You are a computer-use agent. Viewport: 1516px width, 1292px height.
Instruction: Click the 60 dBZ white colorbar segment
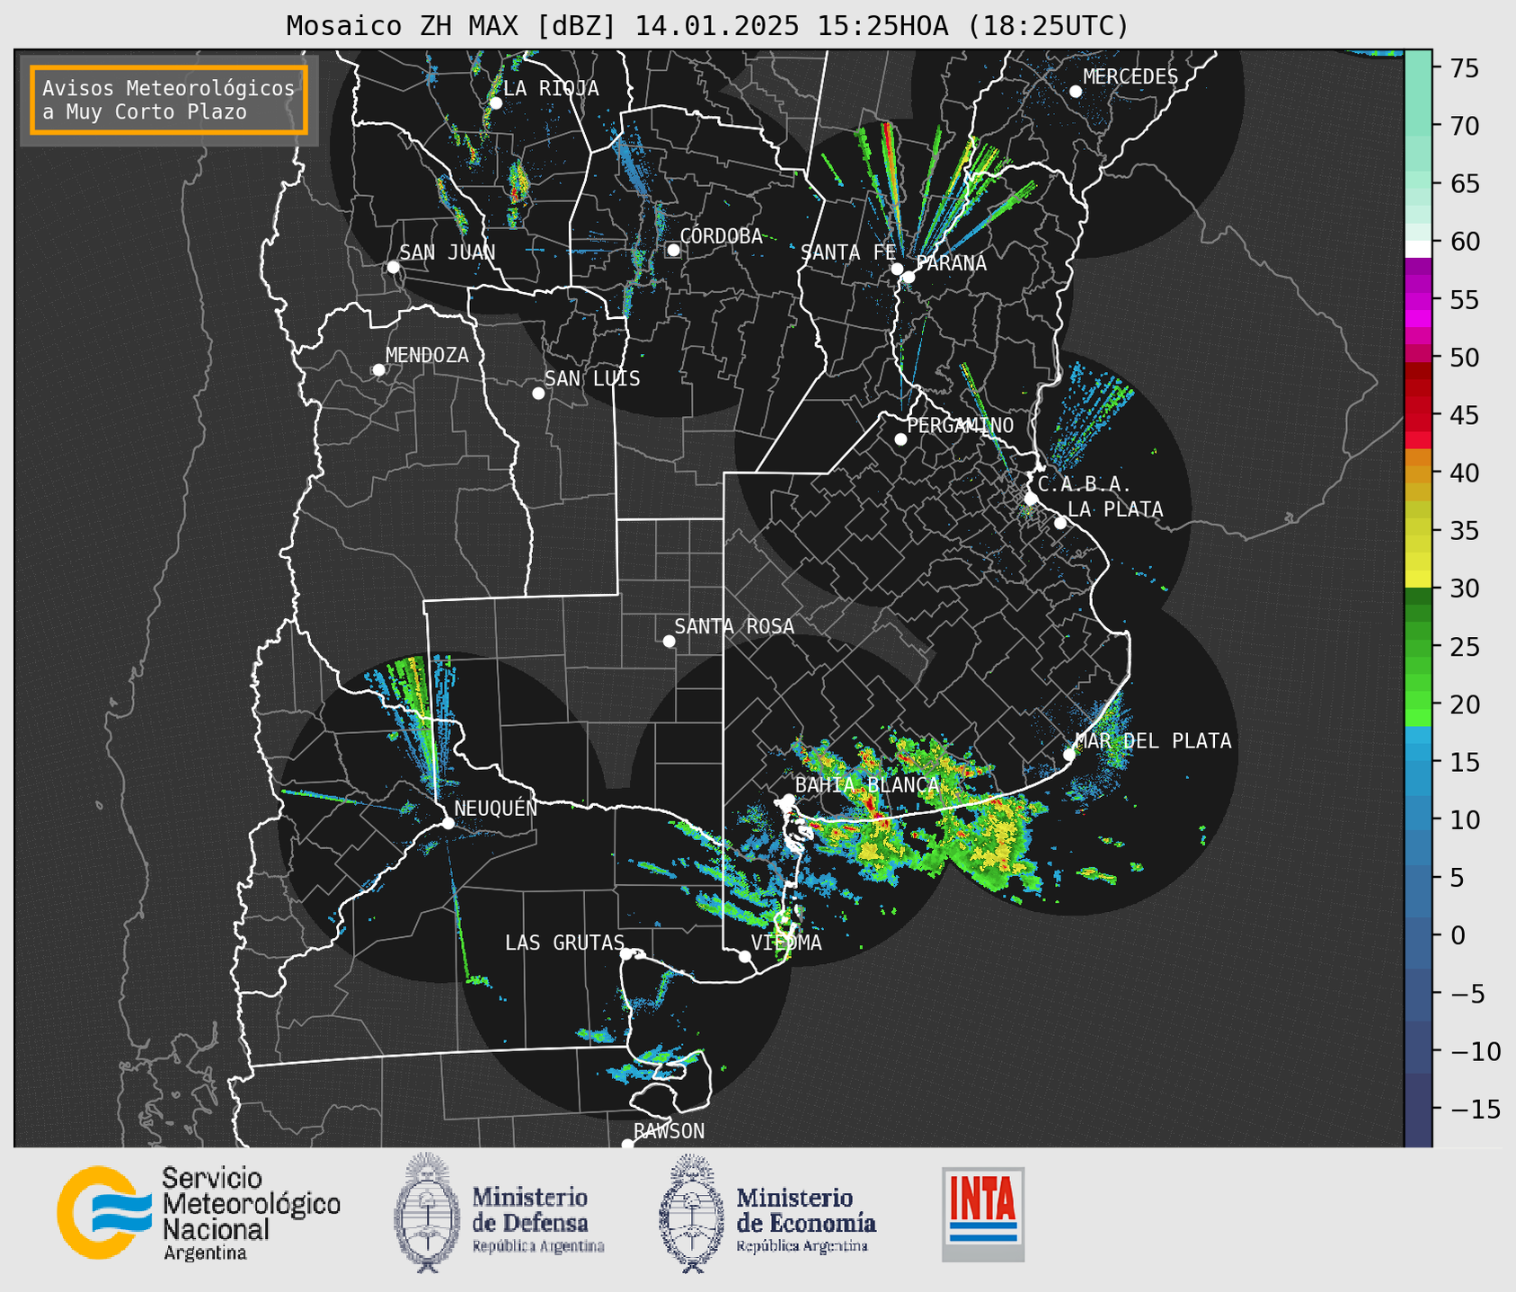1418,249
